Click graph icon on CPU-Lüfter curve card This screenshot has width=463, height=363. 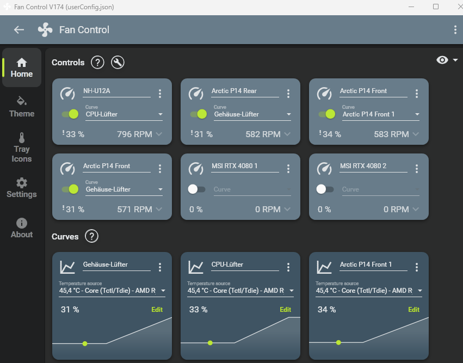[196, 267]
